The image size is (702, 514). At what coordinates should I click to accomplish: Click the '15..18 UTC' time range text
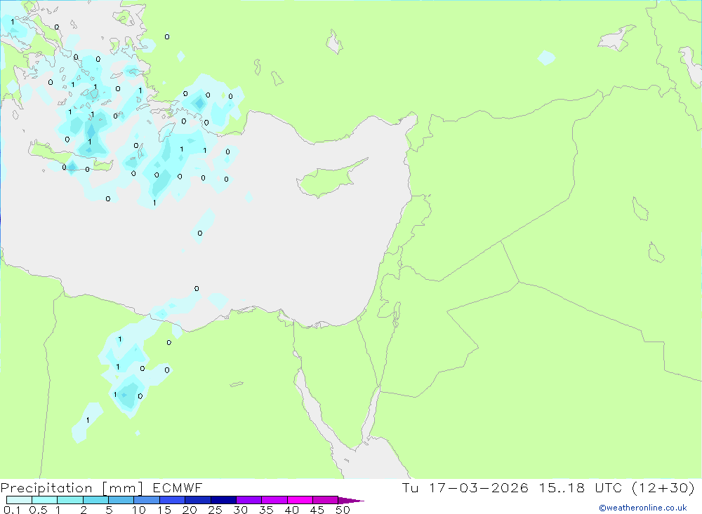(x=581, y=487)
